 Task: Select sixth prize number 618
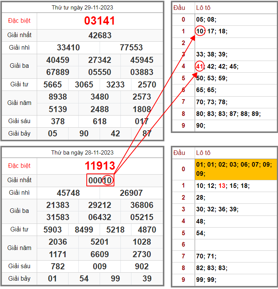[100, 121]
